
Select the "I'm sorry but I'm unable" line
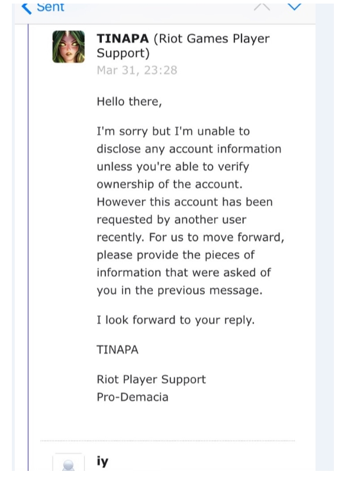coord(173,131)
